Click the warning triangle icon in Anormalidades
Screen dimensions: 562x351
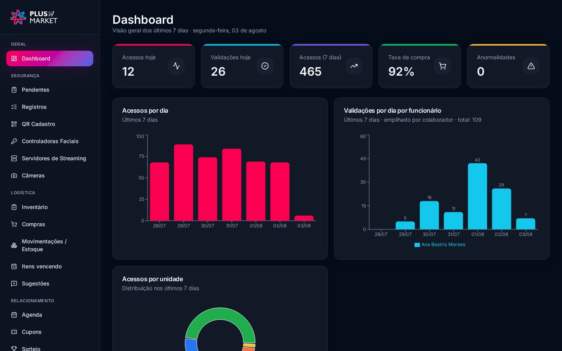coord(531,66)
